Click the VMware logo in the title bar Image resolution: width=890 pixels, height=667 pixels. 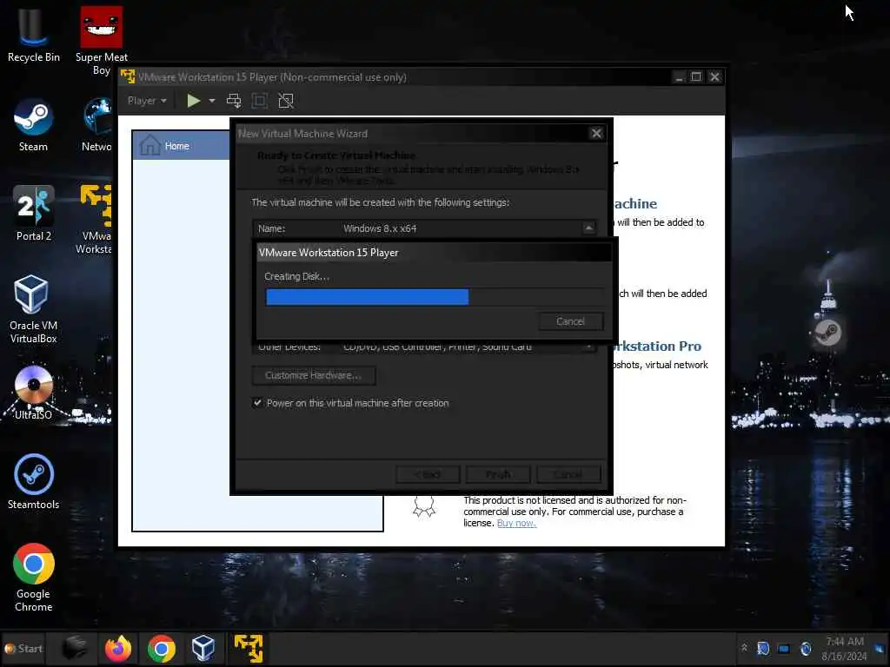[x=128, y=76]
